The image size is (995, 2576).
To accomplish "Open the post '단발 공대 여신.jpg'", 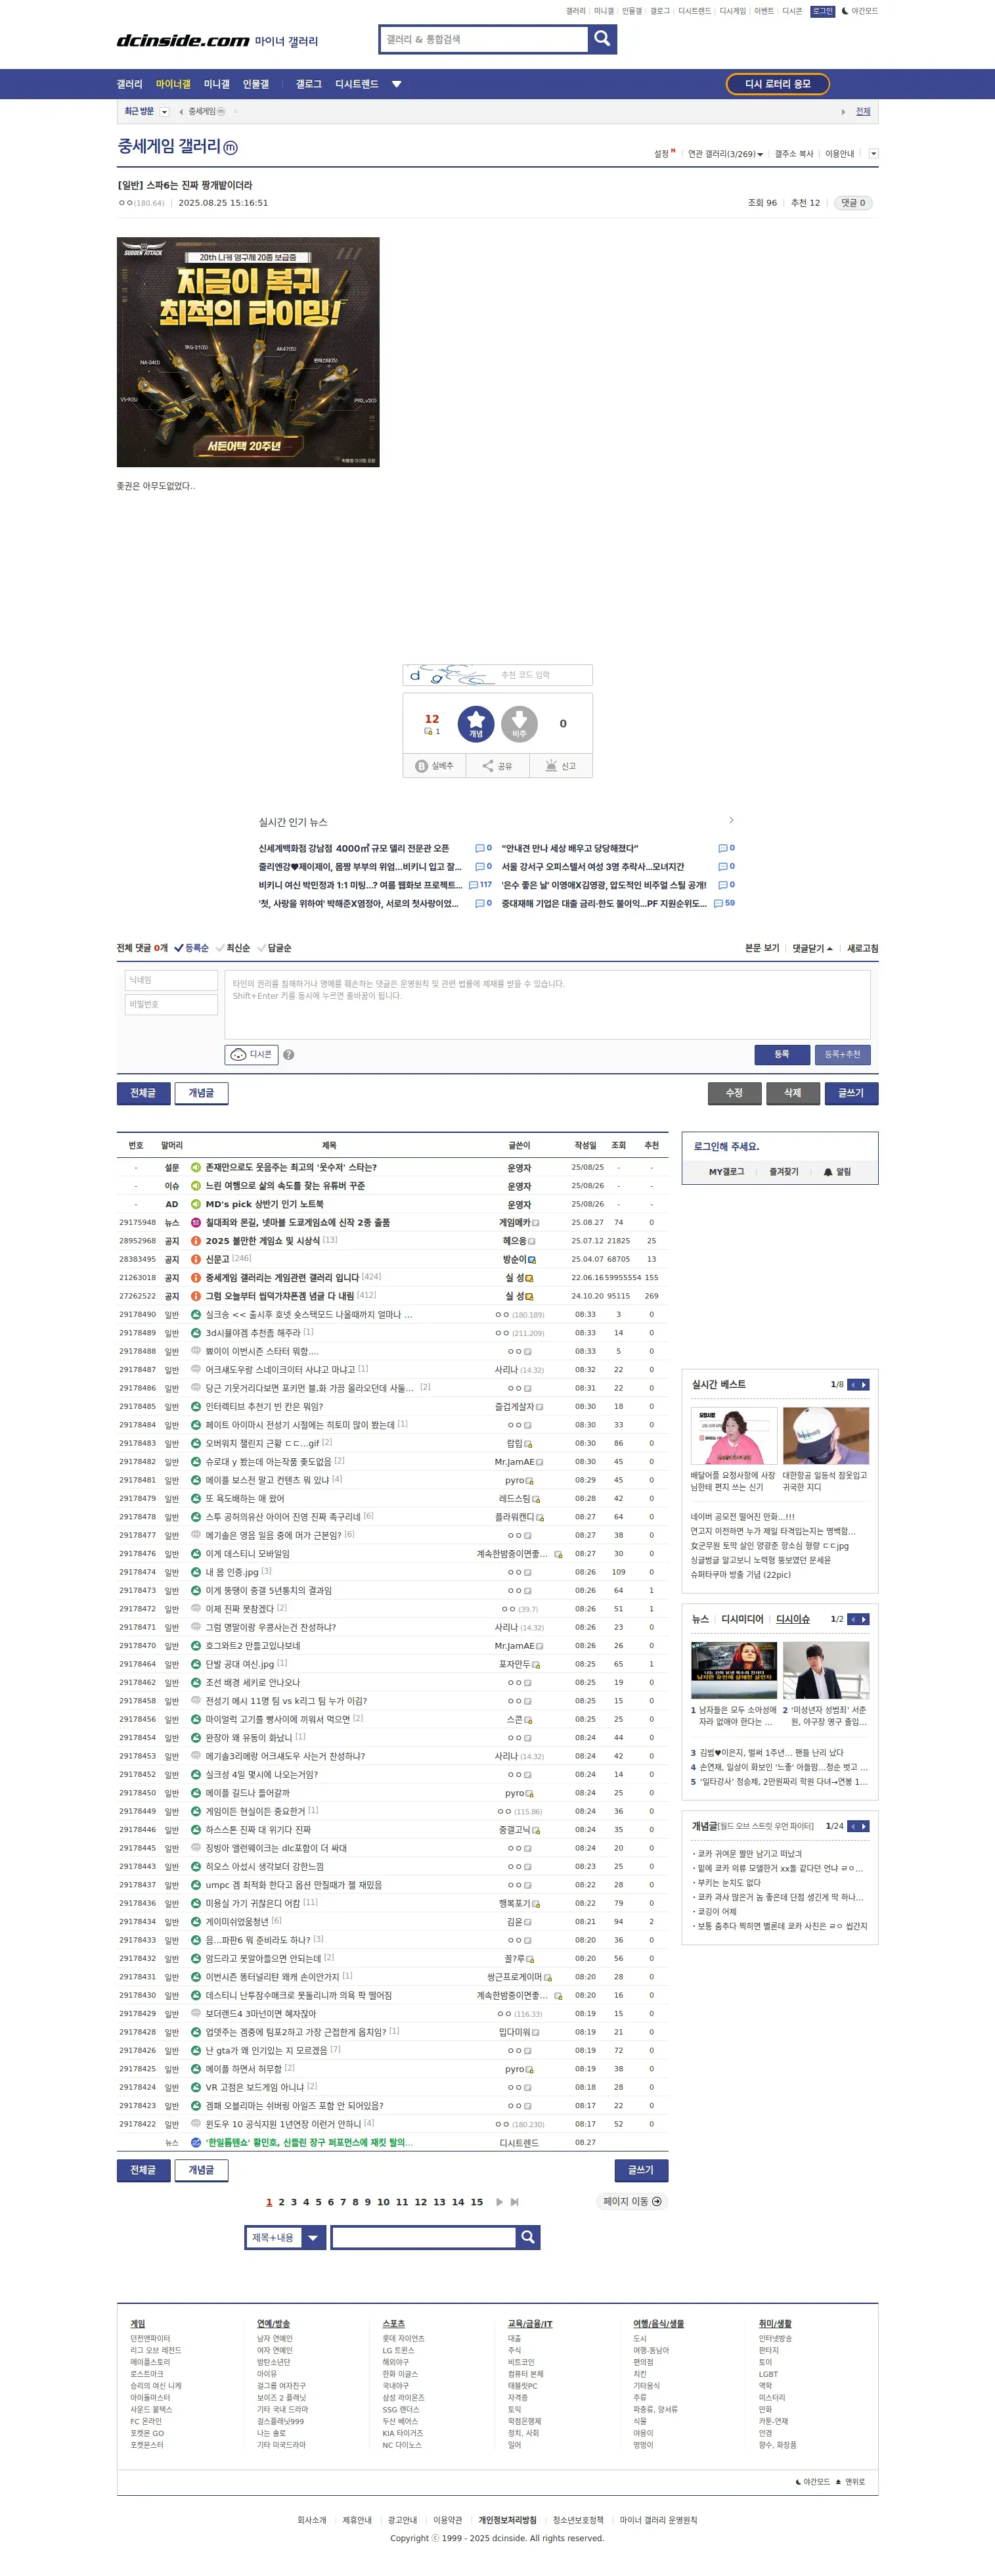I will coord(240,1664).
